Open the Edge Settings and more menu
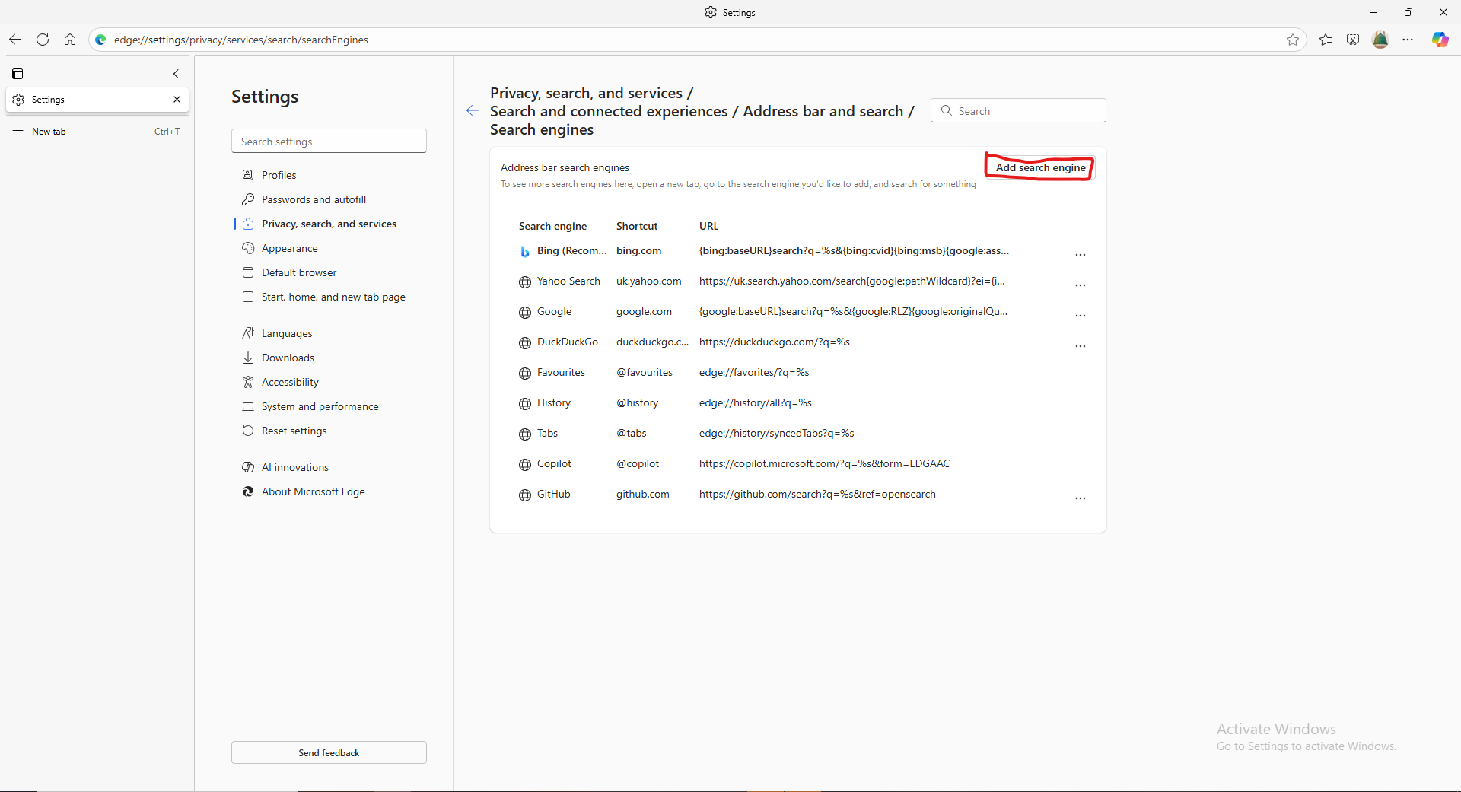Image resolution: width=1461 pixels, height=792 pixels. click(x=1408, y=40)
